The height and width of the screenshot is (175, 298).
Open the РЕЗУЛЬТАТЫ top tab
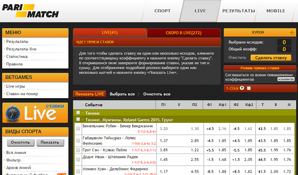click(238, 11)
